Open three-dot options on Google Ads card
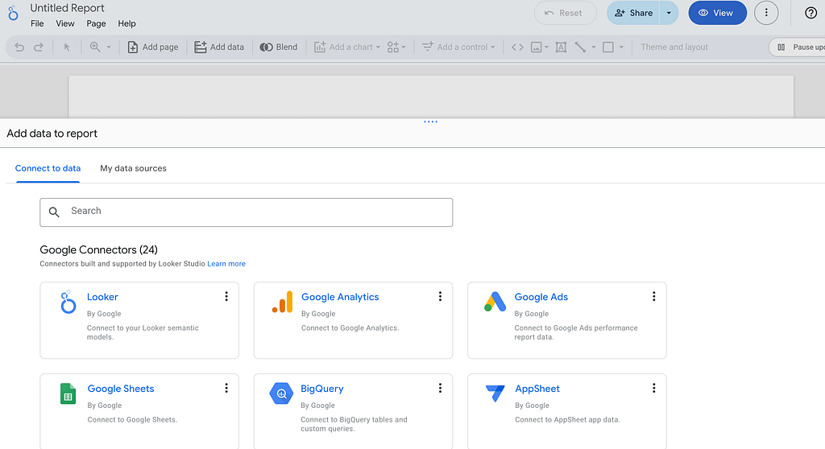The width and height of the screenshot is (825, 449). coord(653,296)
